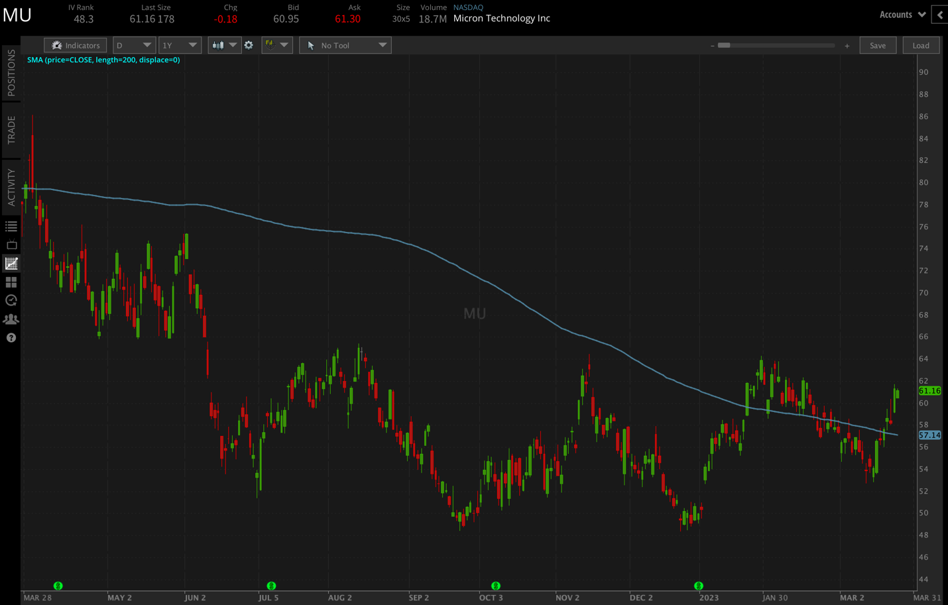Click the chart settings gear icon
This screenshot has height=605, width=948.
click(x=249, y=45)
